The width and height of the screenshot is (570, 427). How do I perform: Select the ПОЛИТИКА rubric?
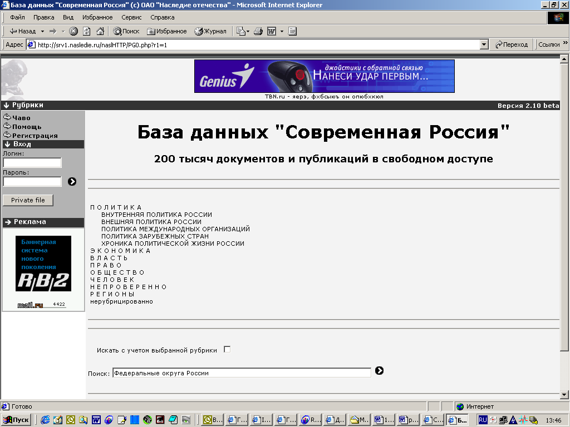pyautogui.click(x=116, y=207)
